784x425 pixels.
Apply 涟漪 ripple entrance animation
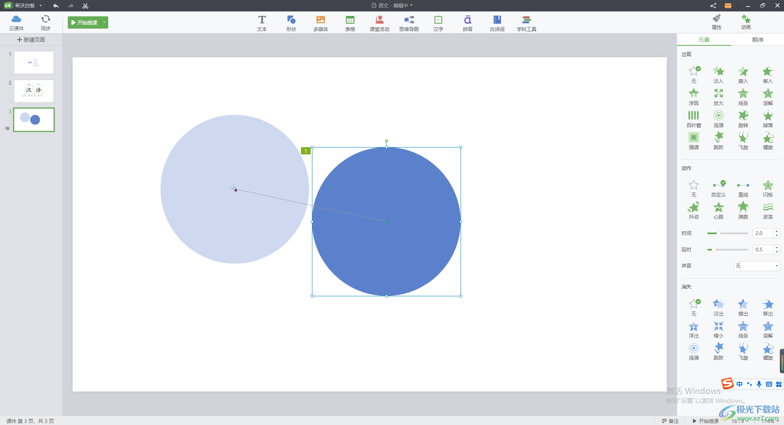[x=718, y=119]
